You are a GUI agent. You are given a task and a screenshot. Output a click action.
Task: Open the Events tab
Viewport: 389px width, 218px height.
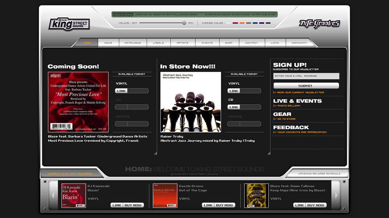pos(207,43)
